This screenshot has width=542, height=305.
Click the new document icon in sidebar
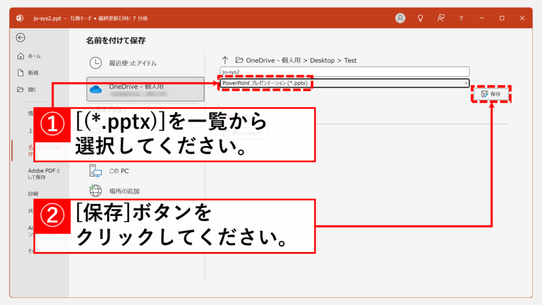coord(21,73)
